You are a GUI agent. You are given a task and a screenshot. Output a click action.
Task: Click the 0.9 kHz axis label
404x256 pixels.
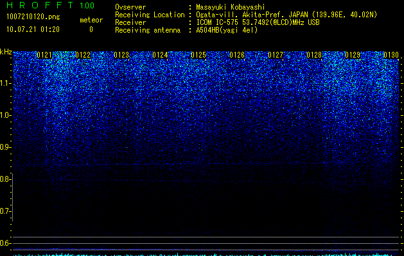coord(6,147)
